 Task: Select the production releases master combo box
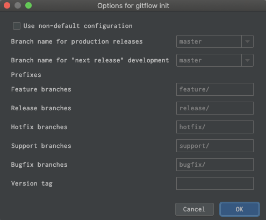[x=215, y=41]
